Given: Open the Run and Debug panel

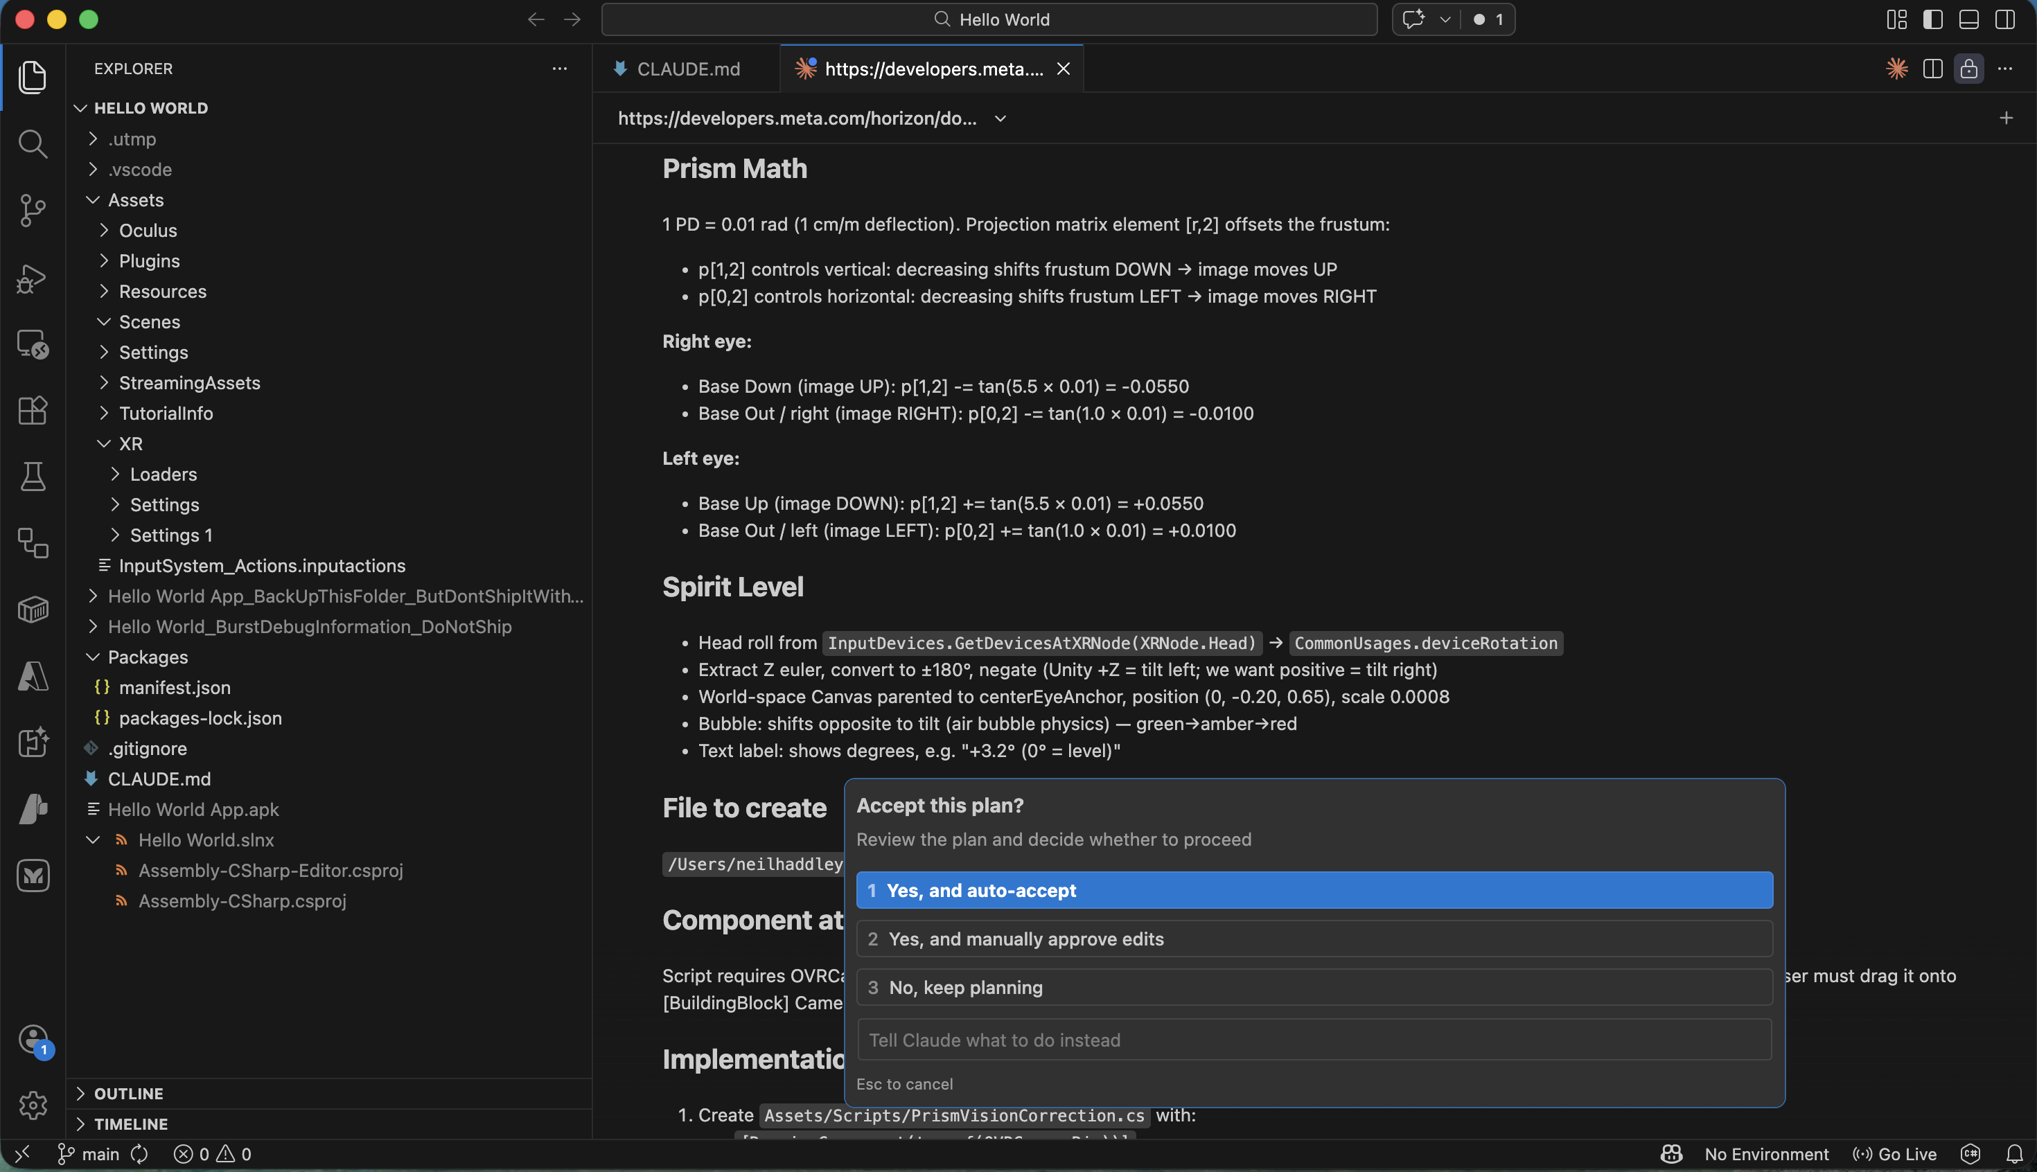Looking at the screenshot, I should click(33, 278).
